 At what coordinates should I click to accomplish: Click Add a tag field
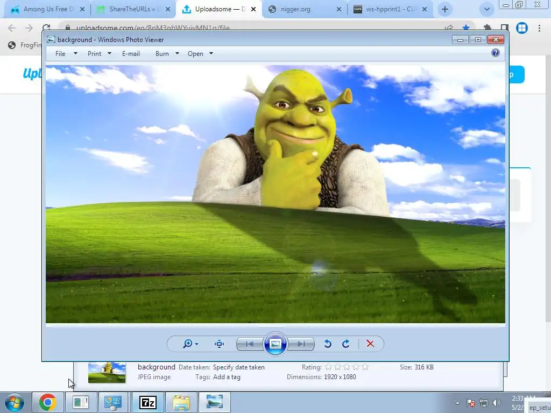coord(227,377)
